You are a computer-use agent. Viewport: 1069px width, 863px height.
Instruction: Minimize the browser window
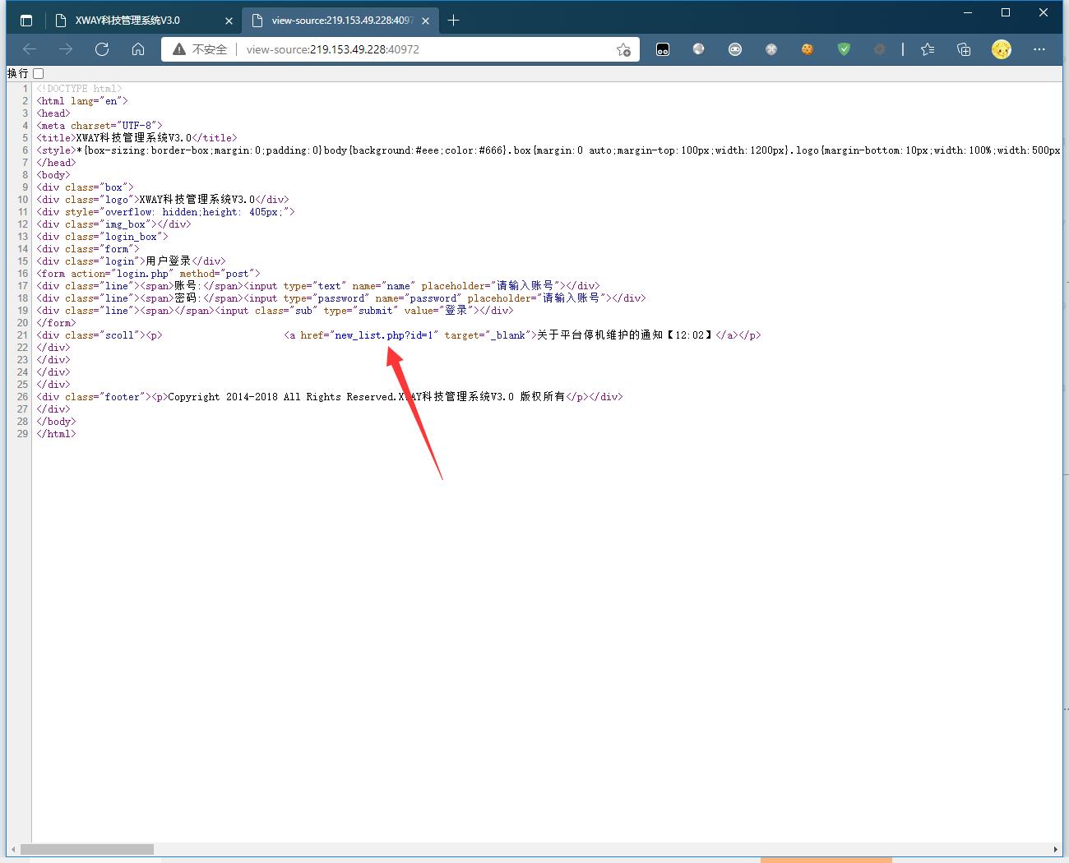pyautogui.click(x=968, y=12)
